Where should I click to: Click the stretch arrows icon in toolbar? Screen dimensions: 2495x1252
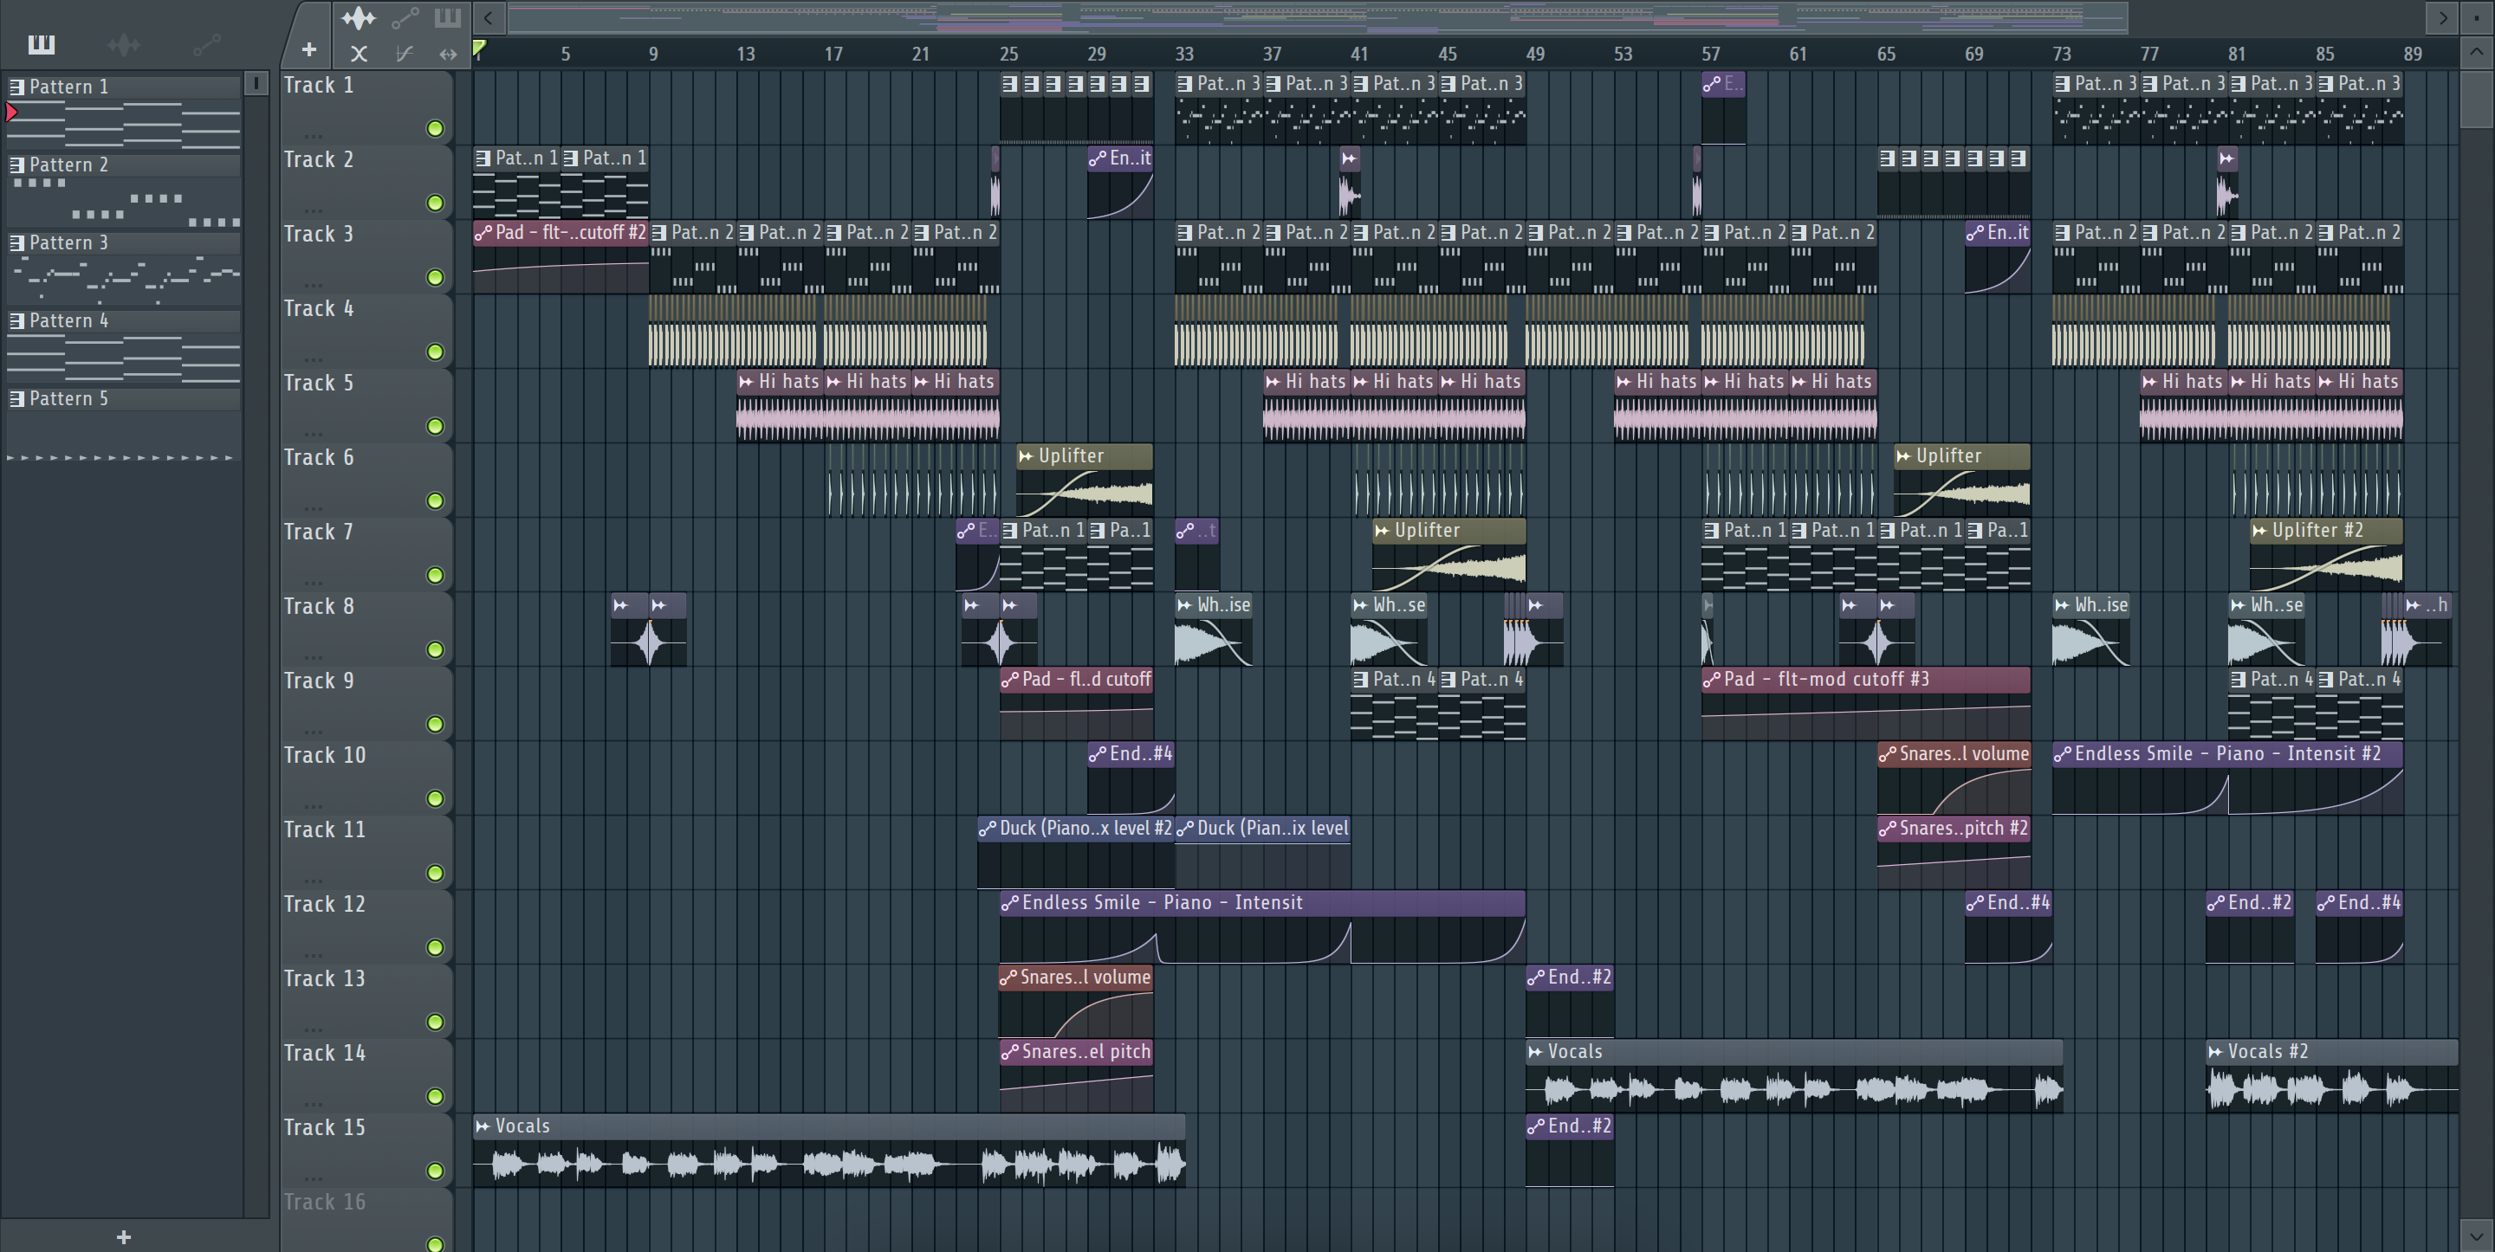tap(448, 55)
